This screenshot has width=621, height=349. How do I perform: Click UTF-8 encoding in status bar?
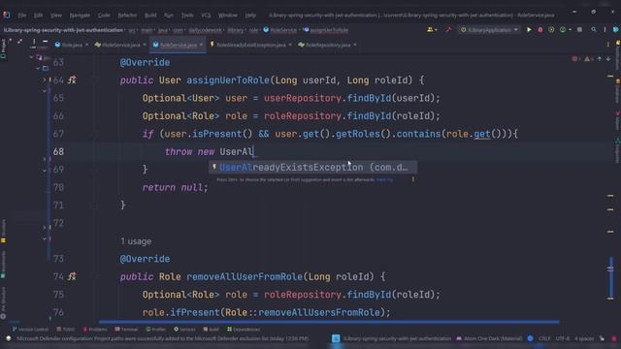coord(563,338)
